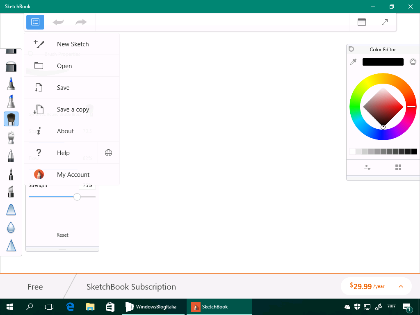
Task: Select the ballpoint pen brush
Action: coord(11,155)
